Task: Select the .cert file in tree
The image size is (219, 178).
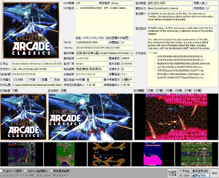Action: 181,60
